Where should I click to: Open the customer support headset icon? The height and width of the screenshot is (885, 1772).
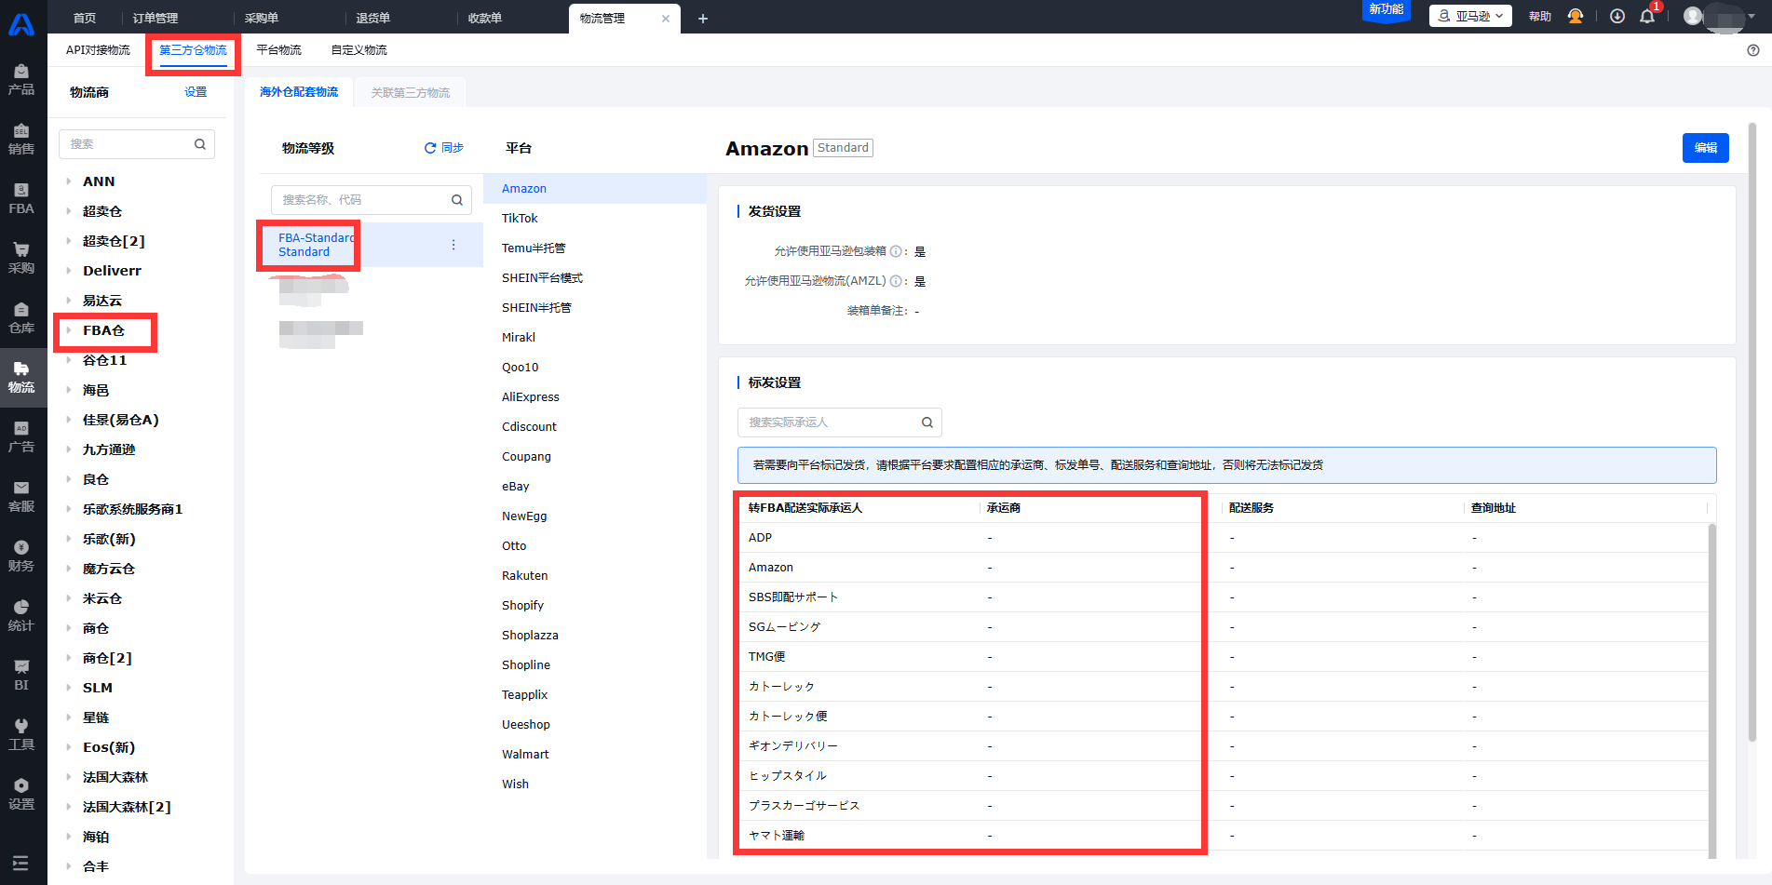(x=1576, y=17)
